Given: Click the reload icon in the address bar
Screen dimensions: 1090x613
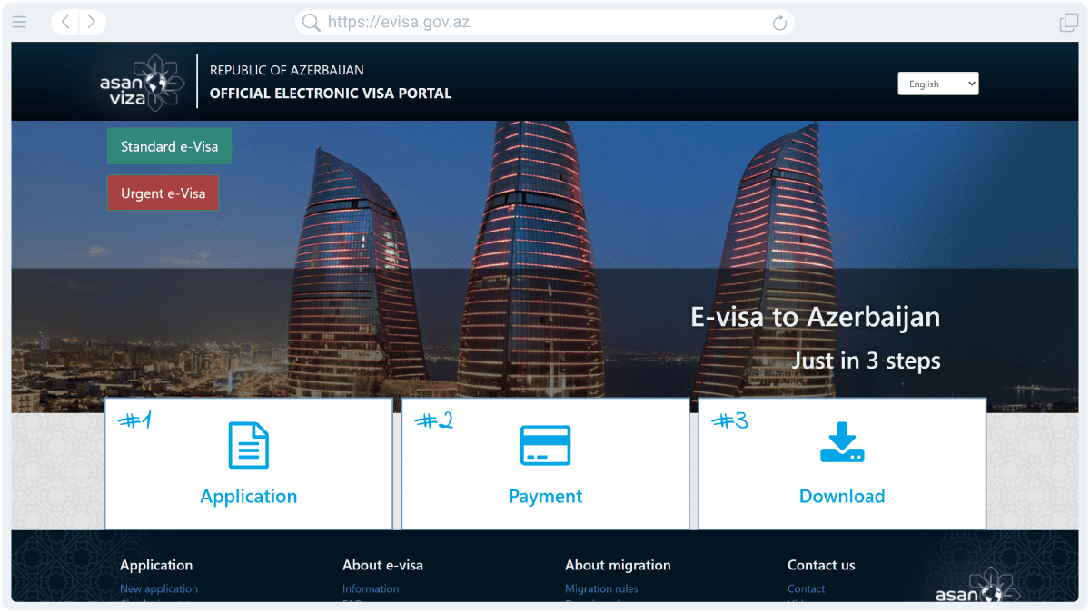Looking at the screenshot, I should click(x=779, y=22).
